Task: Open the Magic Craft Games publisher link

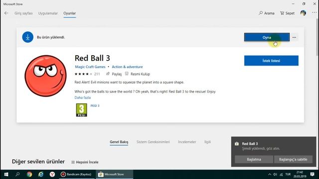Action: (90, 67)
